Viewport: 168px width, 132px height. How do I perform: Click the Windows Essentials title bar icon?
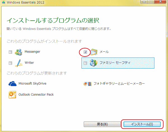[3, 2]
